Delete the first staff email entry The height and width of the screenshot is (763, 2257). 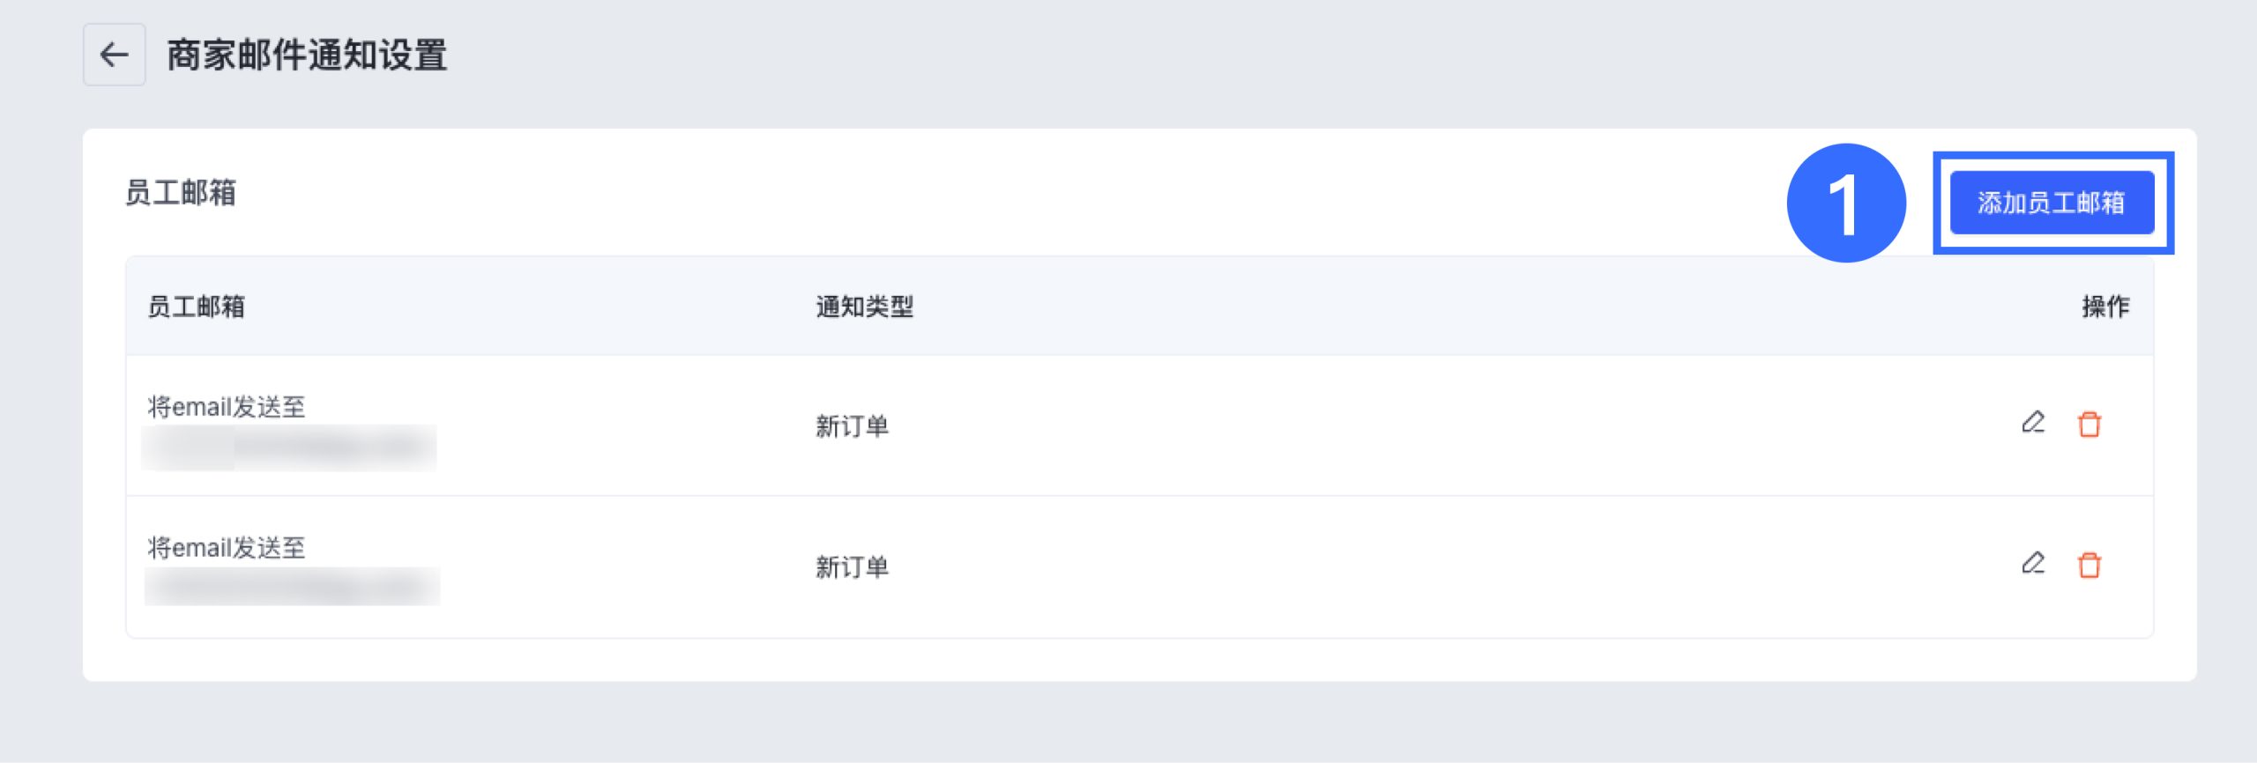click(2089, 424)
